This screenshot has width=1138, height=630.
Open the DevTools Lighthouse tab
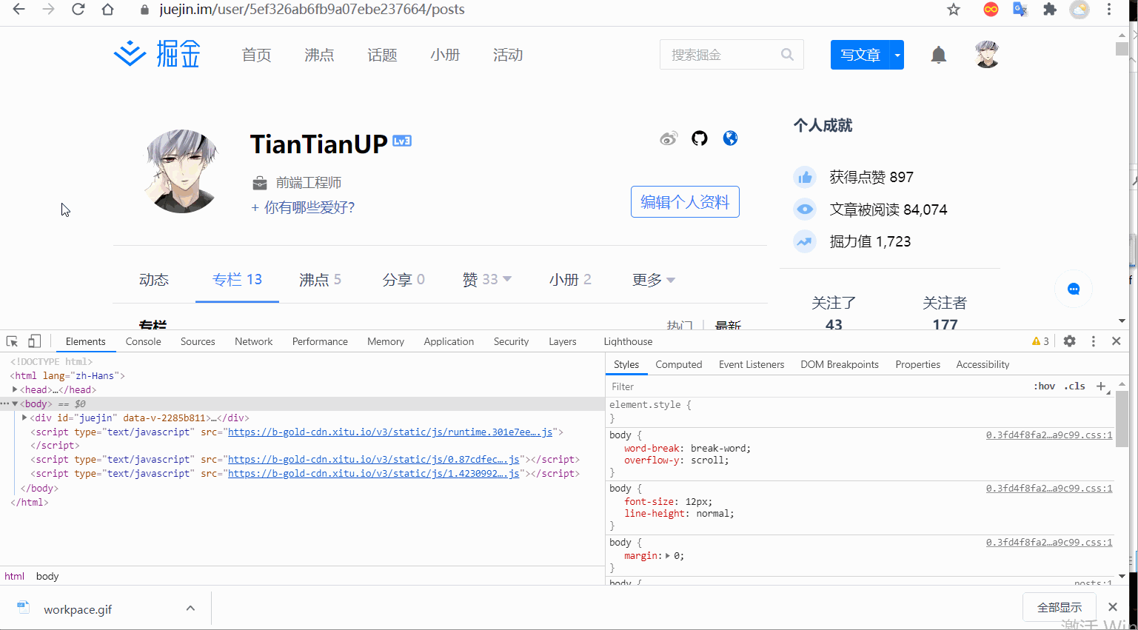pos(628,341)
